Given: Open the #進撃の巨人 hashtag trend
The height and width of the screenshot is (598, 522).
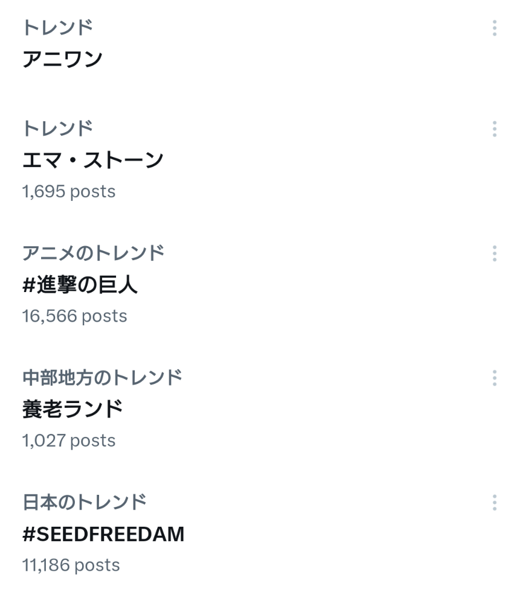Looking at the screenshot, I should click(80, 285).
